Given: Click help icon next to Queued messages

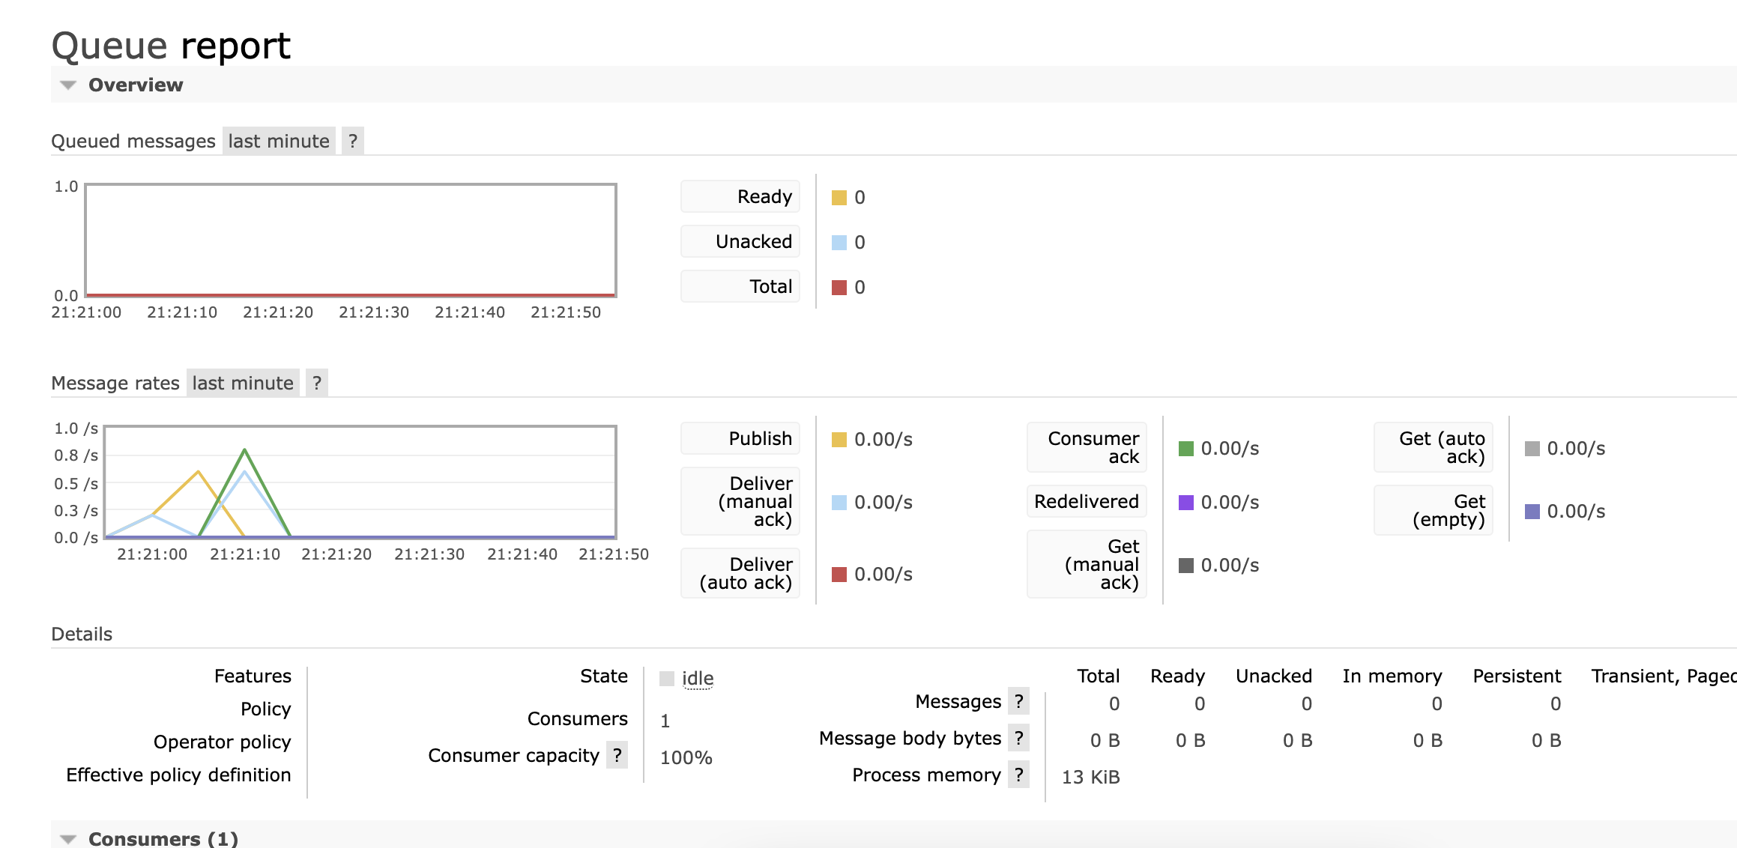Looking at the screenshot, I should point(353,142).
